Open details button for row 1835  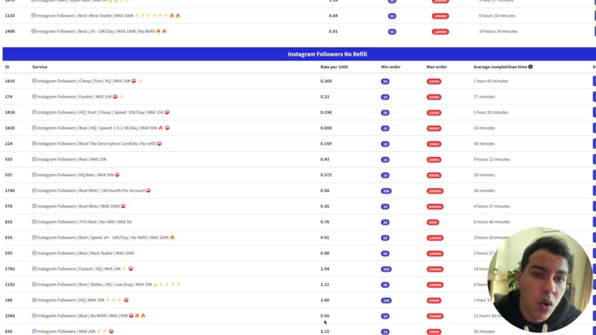[x=594, y=128]
